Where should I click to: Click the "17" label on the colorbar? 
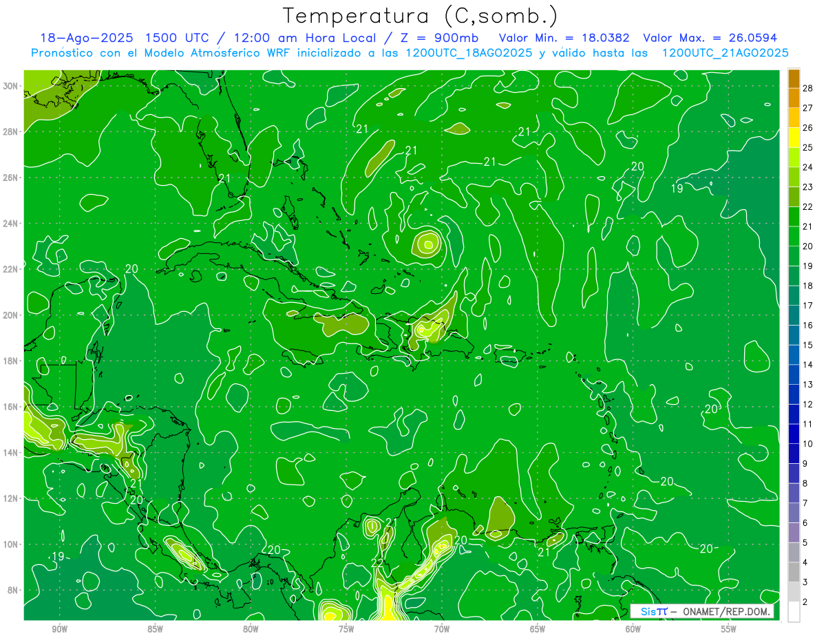[808, 305]
